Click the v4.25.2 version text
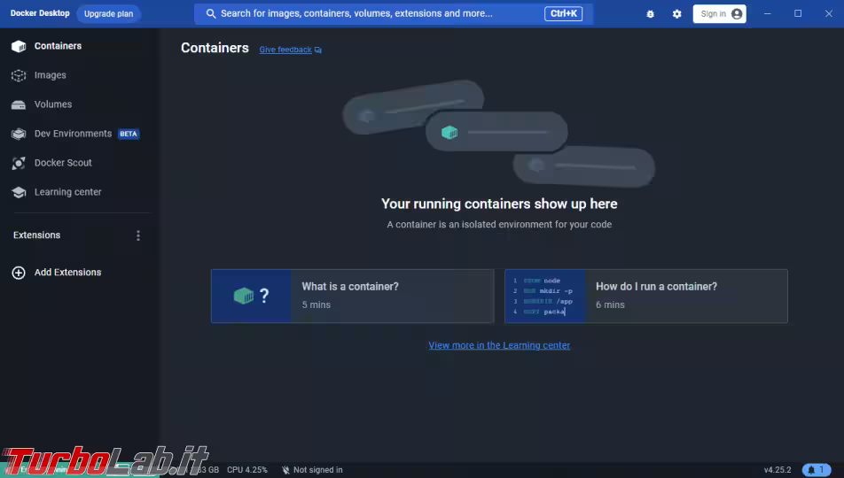 (778, 470)
